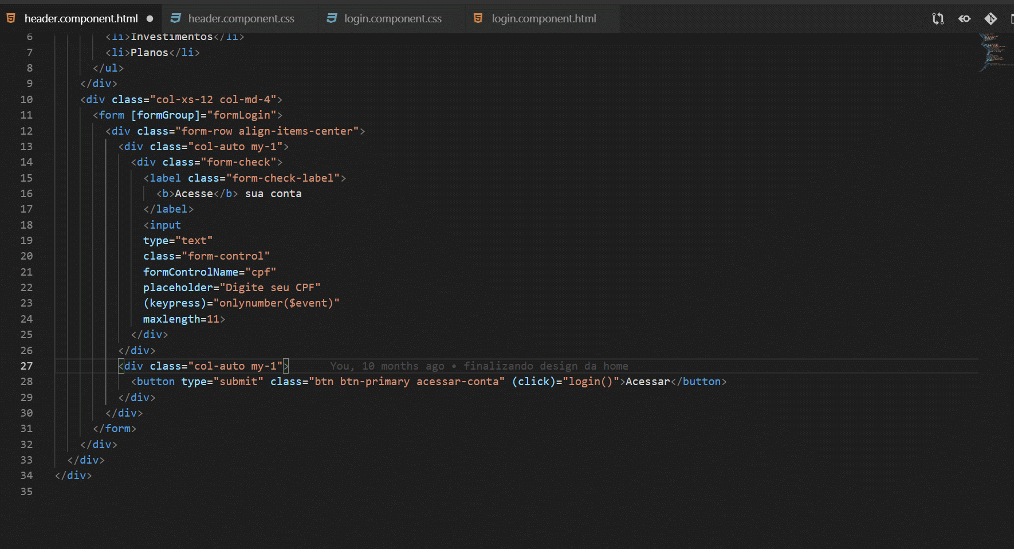The image size is (1014, 549).
Task: Click "btn btn-primary acessar-conta" class string
Action: point(407,381)
